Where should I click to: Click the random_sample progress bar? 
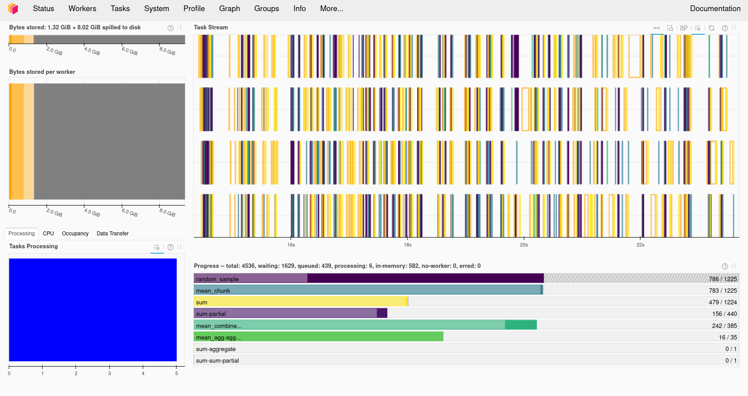click(x=369, y=279)
